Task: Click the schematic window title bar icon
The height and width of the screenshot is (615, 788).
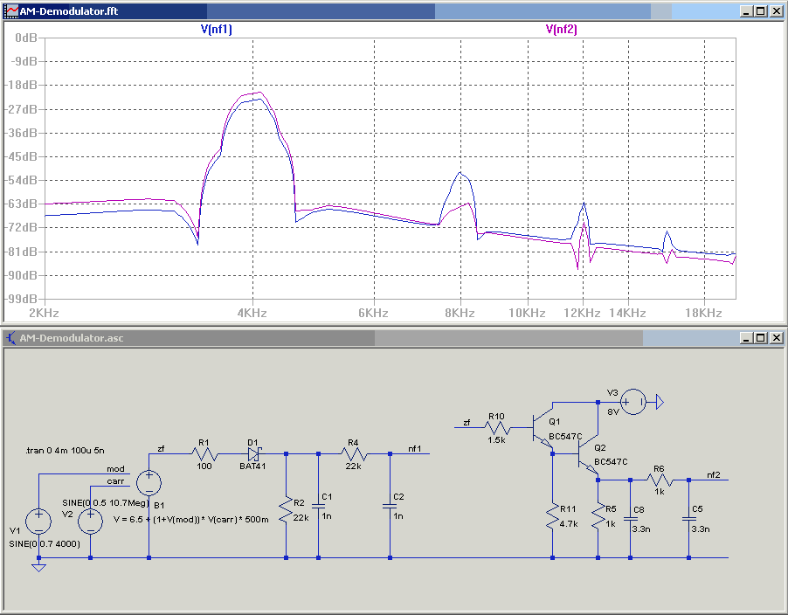Action: [10, 338]
